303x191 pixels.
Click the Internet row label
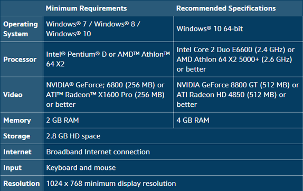pyautogui.click(x=17, y=152)
